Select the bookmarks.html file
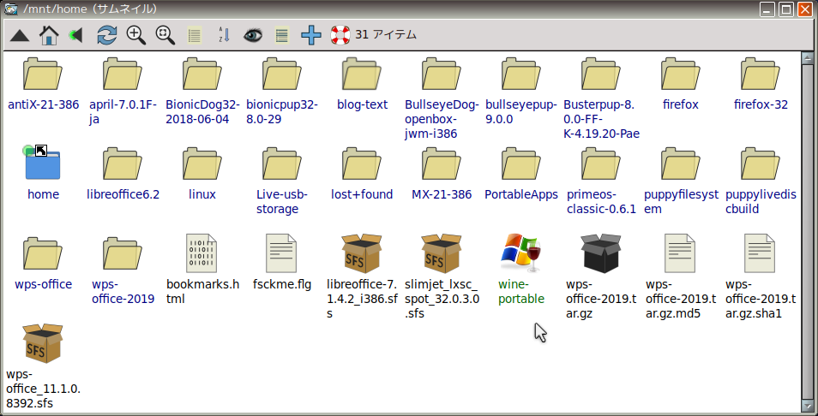Viewport: 818px width, 416px height. coord(201,253)
